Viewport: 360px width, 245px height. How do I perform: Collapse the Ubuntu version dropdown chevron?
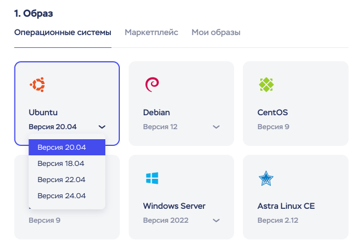[x=101, y=127]
